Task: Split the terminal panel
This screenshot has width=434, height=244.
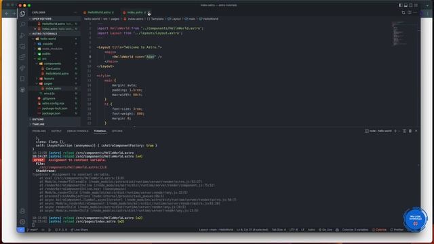Action: [404, 131]
